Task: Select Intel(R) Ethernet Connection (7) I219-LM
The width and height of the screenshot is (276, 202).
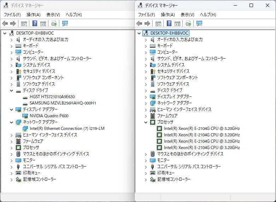Action: (67, 129)
